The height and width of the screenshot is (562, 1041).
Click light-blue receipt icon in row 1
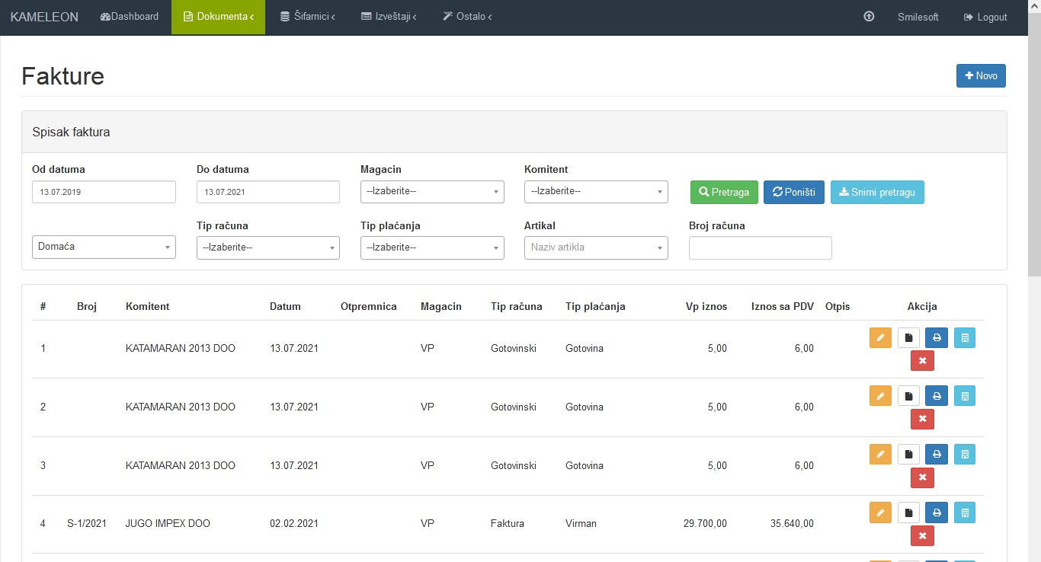click(x=965, y=337)
